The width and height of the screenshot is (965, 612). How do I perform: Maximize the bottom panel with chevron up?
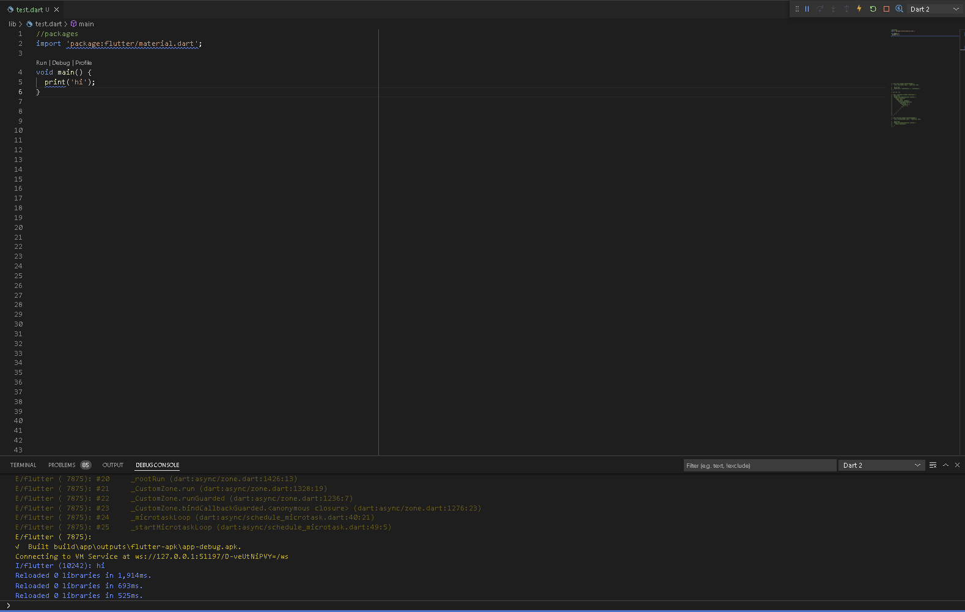(945, 465)
